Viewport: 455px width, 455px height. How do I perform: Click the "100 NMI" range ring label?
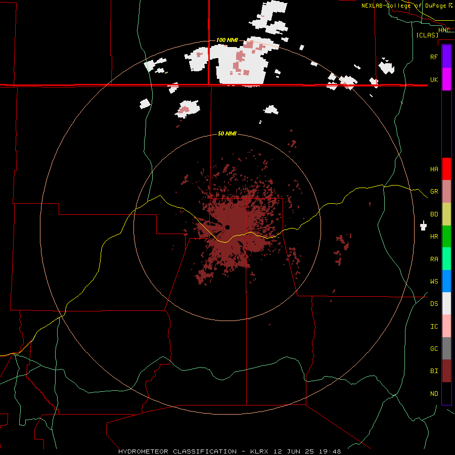coord(227,40)
